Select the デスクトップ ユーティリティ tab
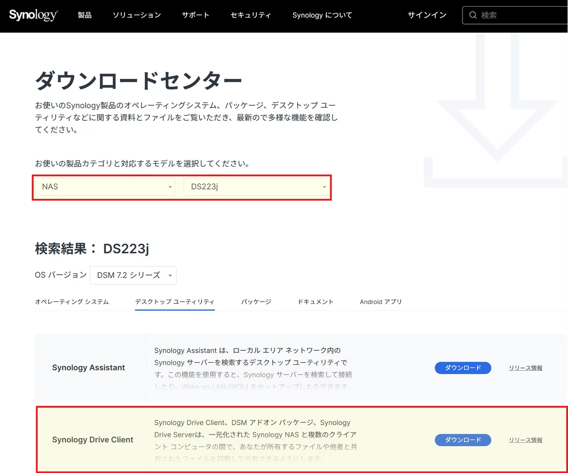The width and height of the screenshot is (568, 473). click(175, 302)
